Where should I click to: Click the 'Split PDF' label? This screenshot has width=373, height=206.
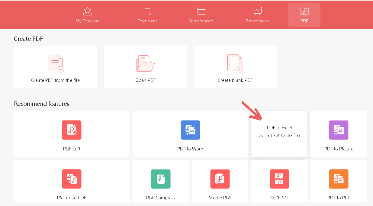(279, 198)
